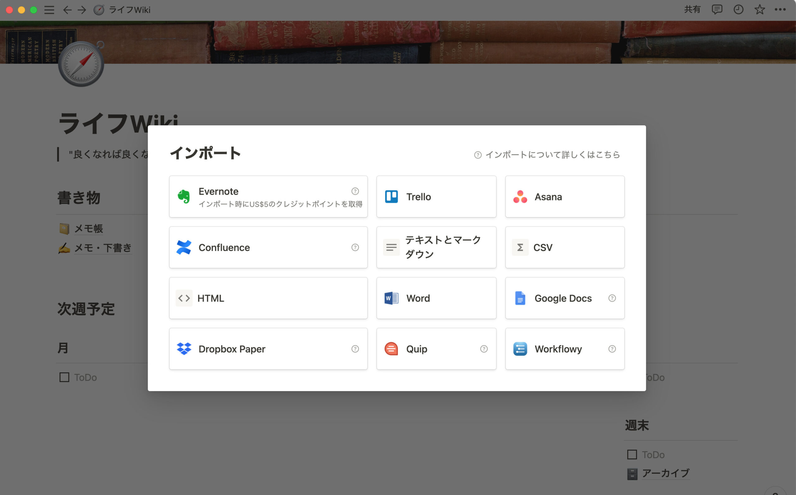Click the 次週予定 heading
The width and height of the screenshot is (796, 495).
coord(86,309)
